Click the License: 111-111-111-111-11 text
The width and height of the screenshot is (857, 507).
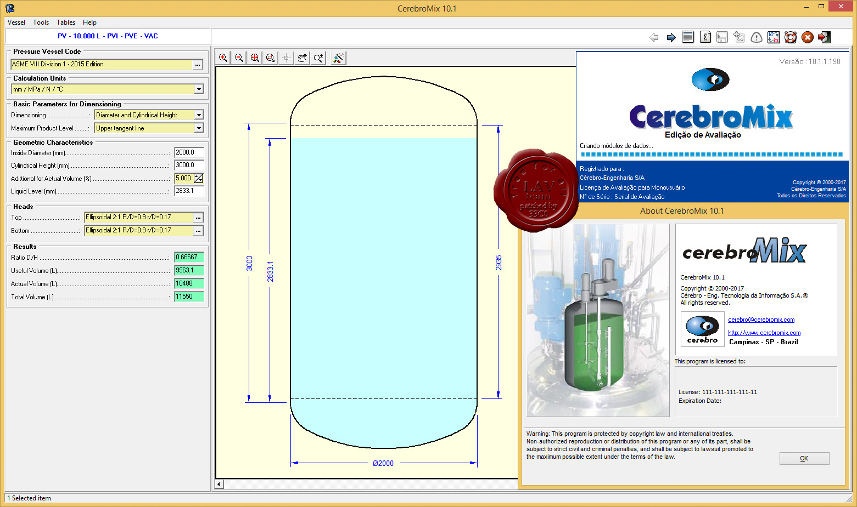[718, 392]
